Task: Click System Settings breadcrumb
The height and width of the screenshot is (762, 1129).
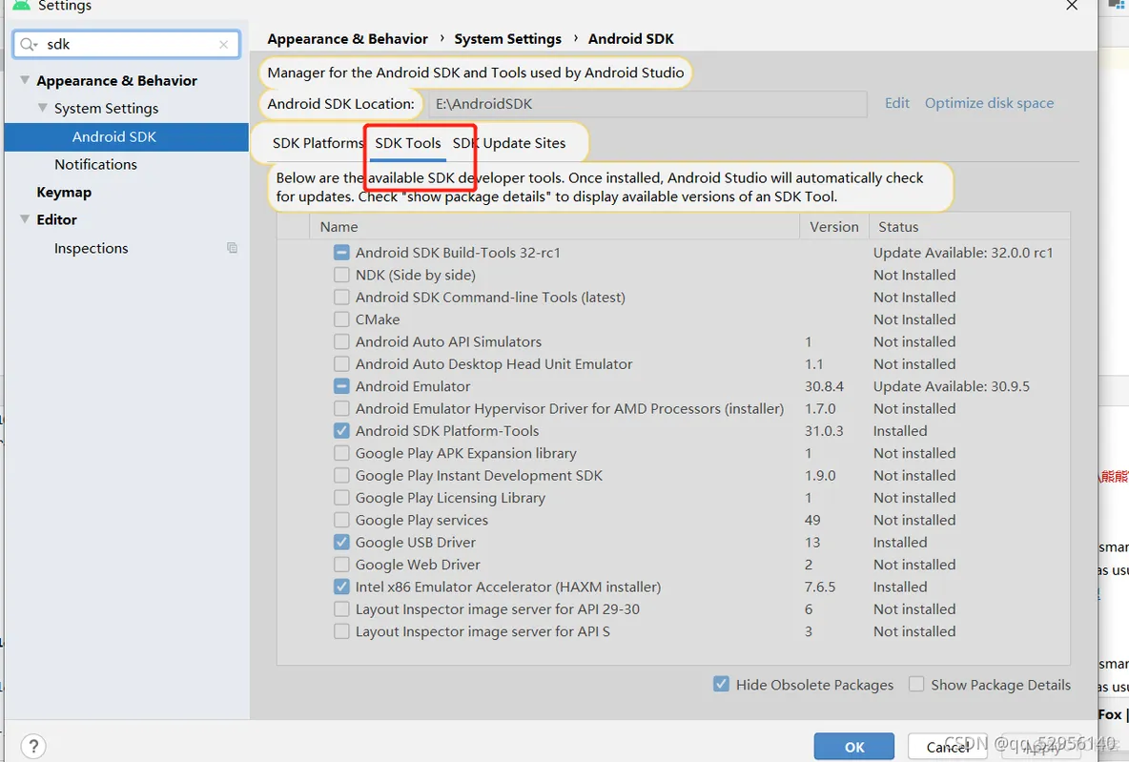Action: [x=507, y=39]
